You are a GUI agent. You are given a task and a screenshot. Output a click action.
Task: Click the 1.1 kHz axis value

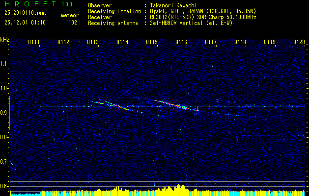tap(4, 64)
